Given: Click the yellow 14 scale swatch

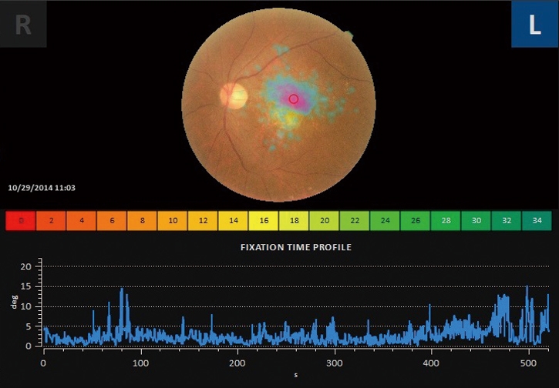Looking at the screenshot, I should (233, 221).
